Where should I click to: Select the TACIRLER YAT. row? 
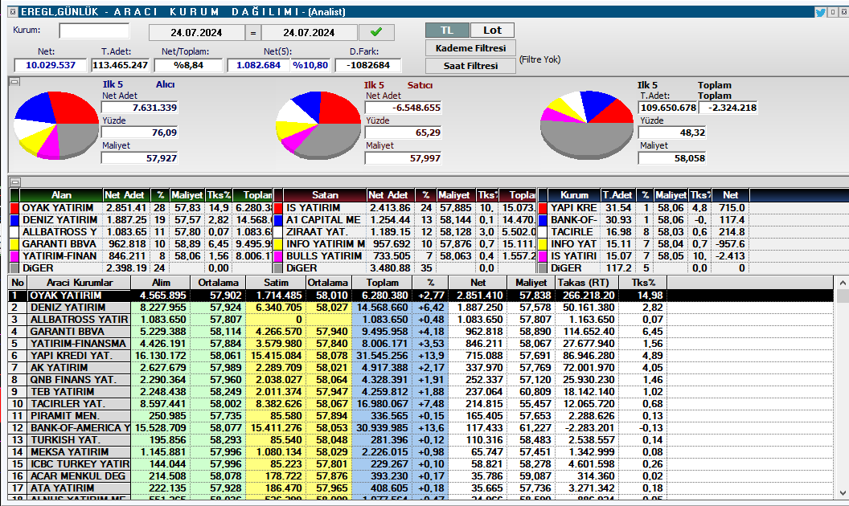pos(420,404)
